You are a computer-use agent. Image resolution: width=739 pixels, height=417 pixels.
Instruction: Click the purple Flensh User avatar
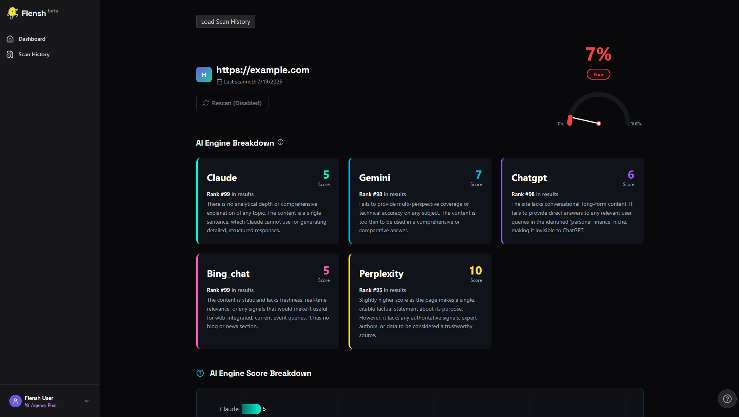tap(16, 401)
